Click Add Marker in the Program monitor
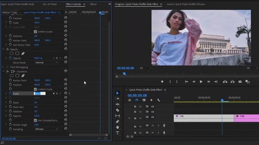 pyautogui.click(x=162, y=81)
